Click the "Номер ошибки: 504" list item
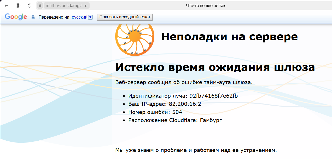Viewport: 332px width, 159px height. point(155,112)
